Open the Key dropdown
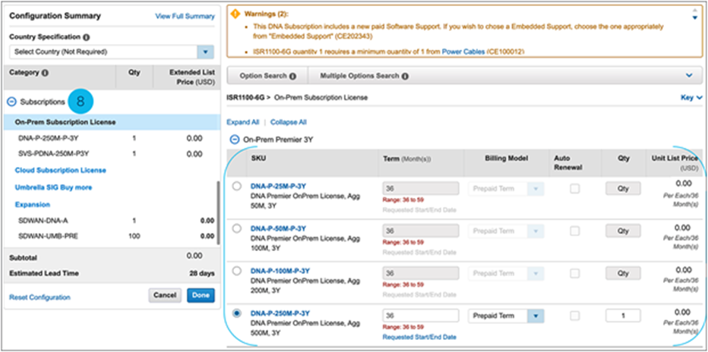Screen dimensions: 708x352 tap(691, 97)
